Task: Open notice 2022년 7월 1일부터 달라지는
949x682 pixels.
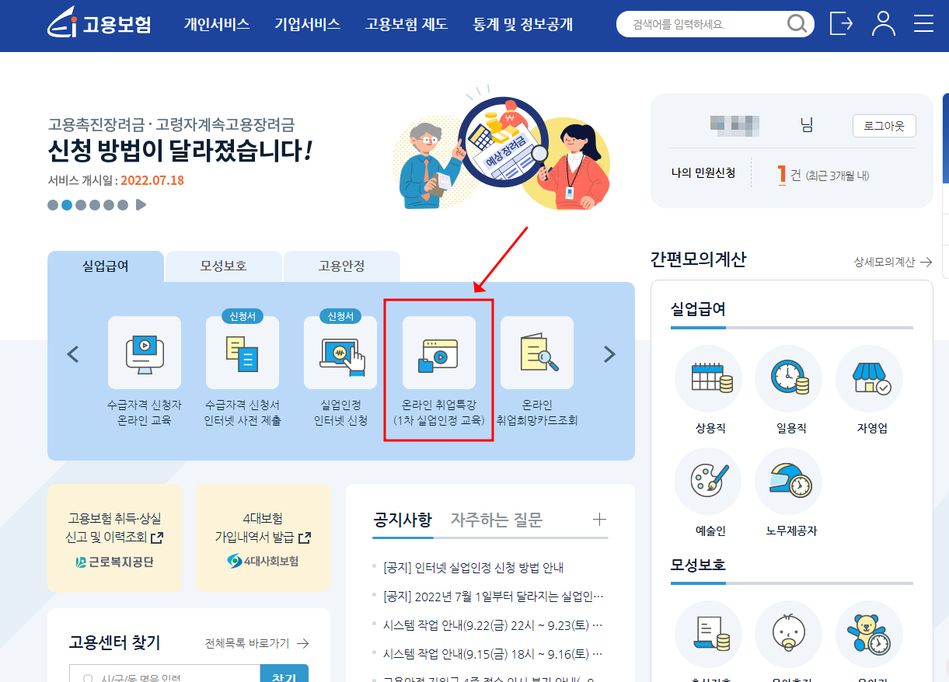Action: click(x=494, y=596)
